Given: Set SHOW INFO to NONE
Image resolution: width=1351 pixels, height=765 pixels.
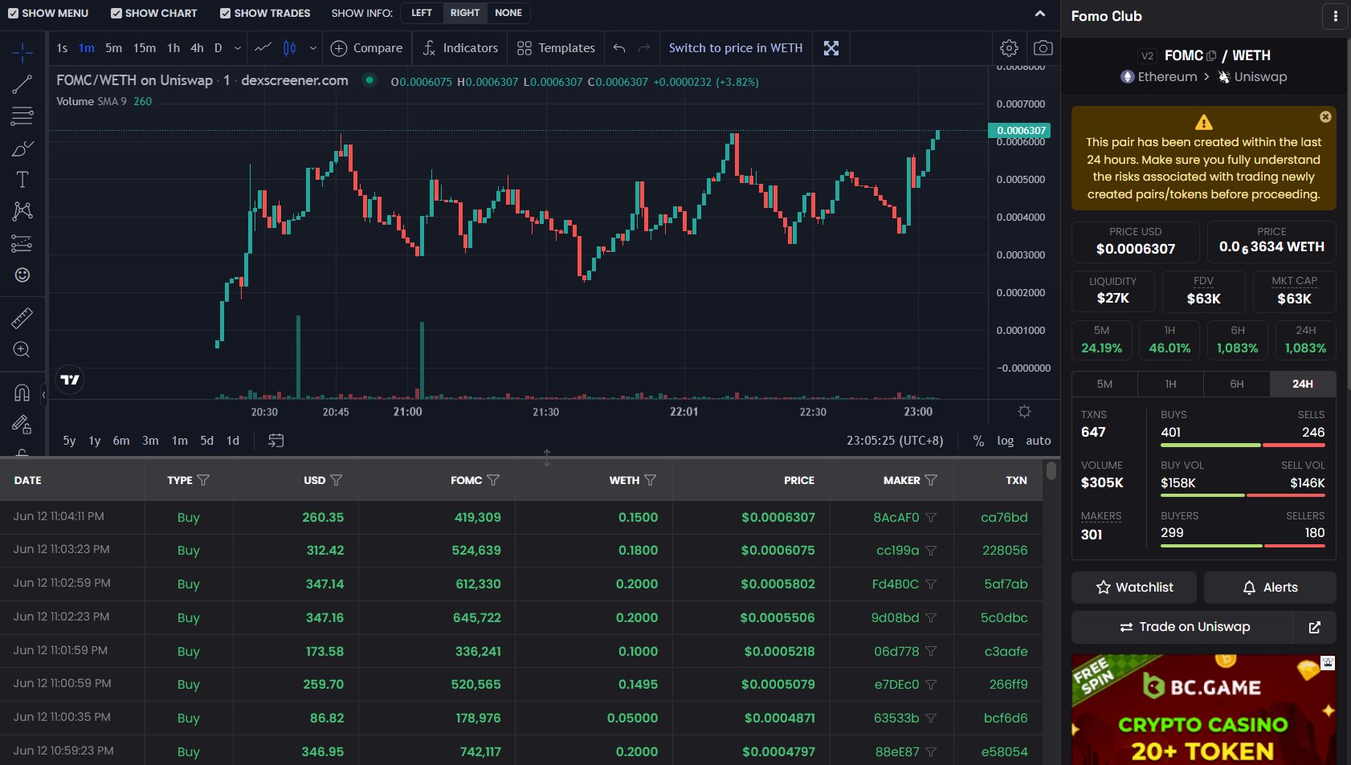Looking at the screenshot, I should pyautogui.click(x=508, y=13).
